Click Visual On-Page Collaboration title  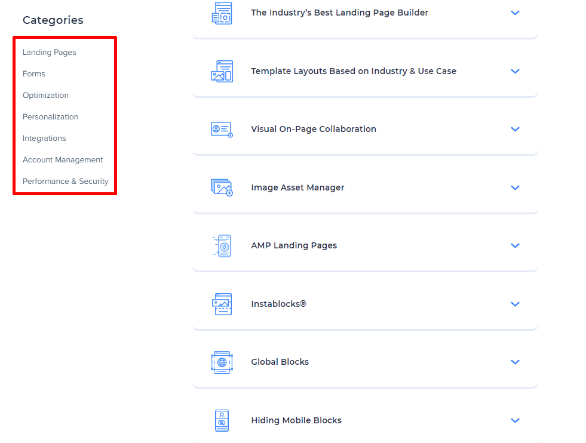pos(314,129)
